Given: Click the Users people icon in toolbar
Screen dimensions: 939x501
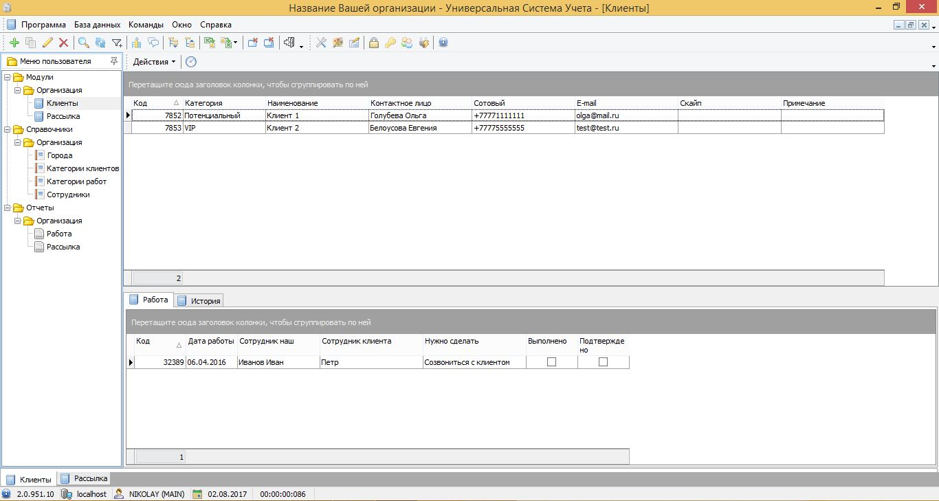Looking at the screenshot, I should (407, 43).
